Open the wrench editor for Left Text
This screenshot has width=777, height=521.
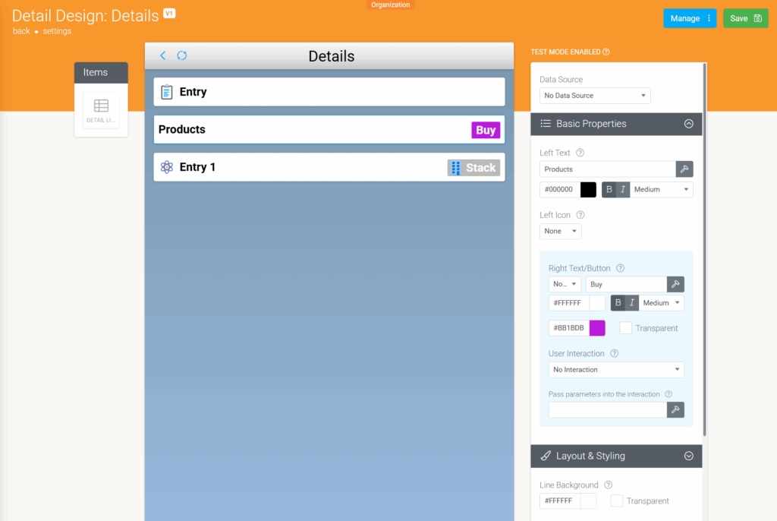click(x=684, y=169)
